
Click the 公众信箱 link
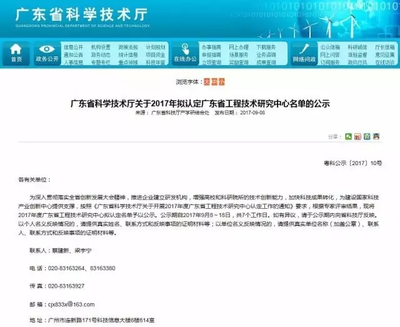(330, 47)
